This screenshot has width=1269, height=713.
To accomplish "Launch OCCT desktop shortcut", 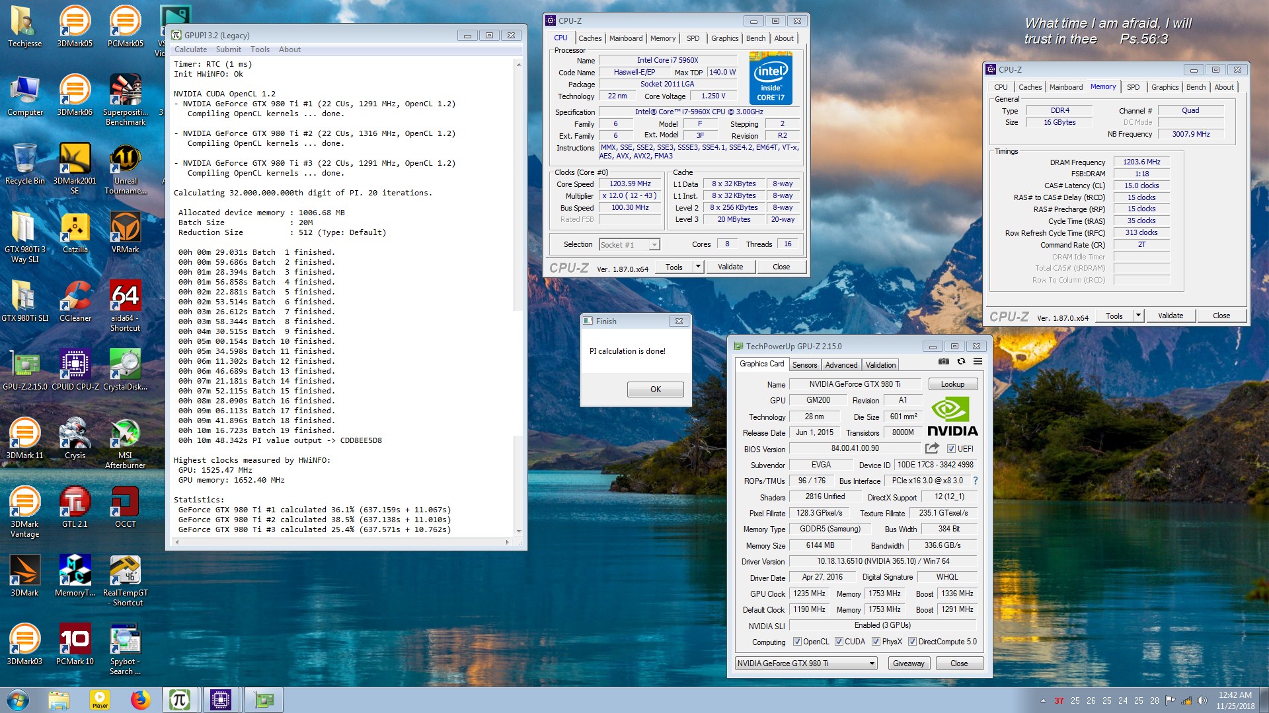I will [125, 507].
